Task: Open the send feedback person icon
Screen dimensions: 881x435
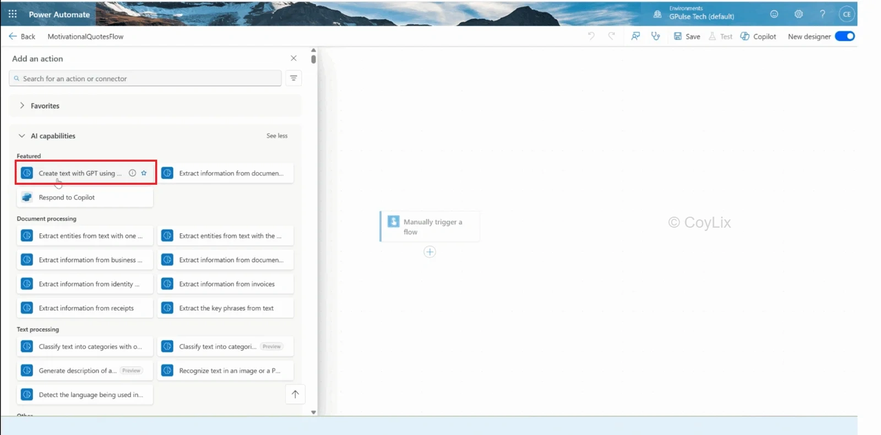Action: pos(635,36)
